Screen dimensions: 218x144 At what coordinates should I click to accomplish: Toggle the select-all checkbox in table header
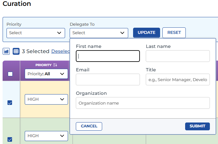pos(10,74)
